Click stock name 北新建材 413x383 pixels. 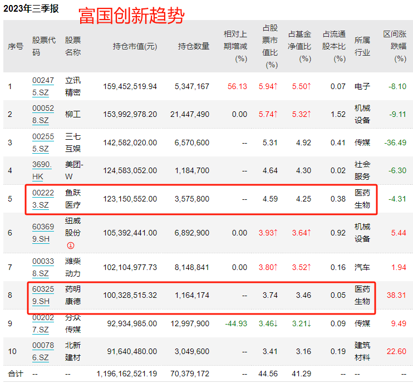(73, 351)
